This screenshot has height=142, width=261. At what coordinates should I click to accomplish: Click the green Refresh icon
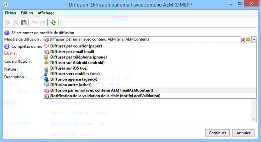click(x=54, y=23)
